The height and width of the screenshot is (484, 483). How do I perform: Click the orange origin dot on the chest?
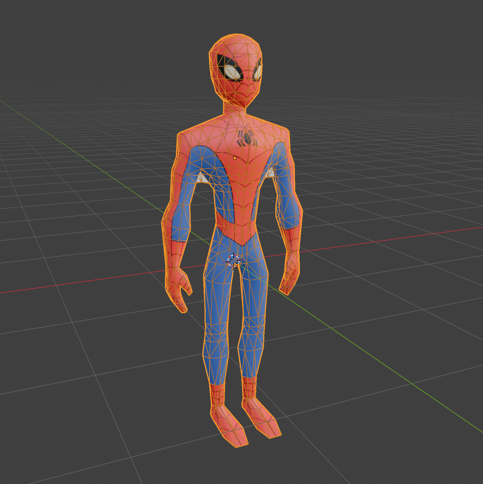coord(235,158)
